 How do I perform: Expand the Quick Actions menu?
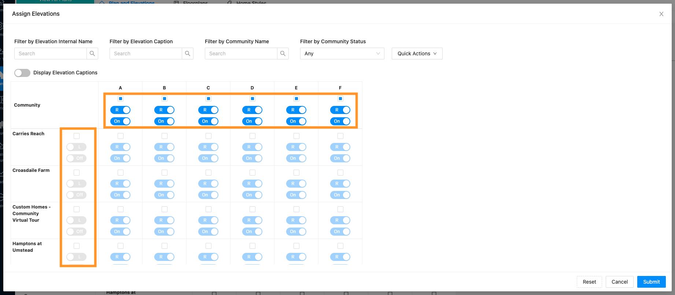417,54
